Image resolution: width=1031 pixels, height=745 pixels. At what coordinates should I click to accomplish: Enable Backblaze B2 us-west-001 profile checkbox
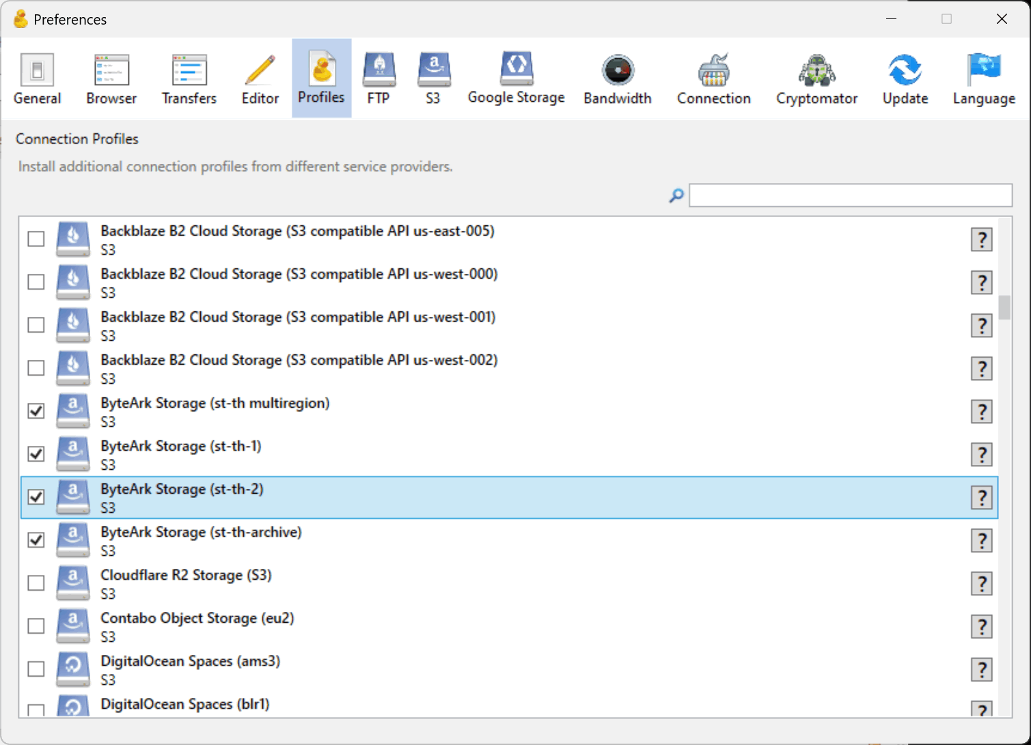pyautogui.click(x=36, y=325)
